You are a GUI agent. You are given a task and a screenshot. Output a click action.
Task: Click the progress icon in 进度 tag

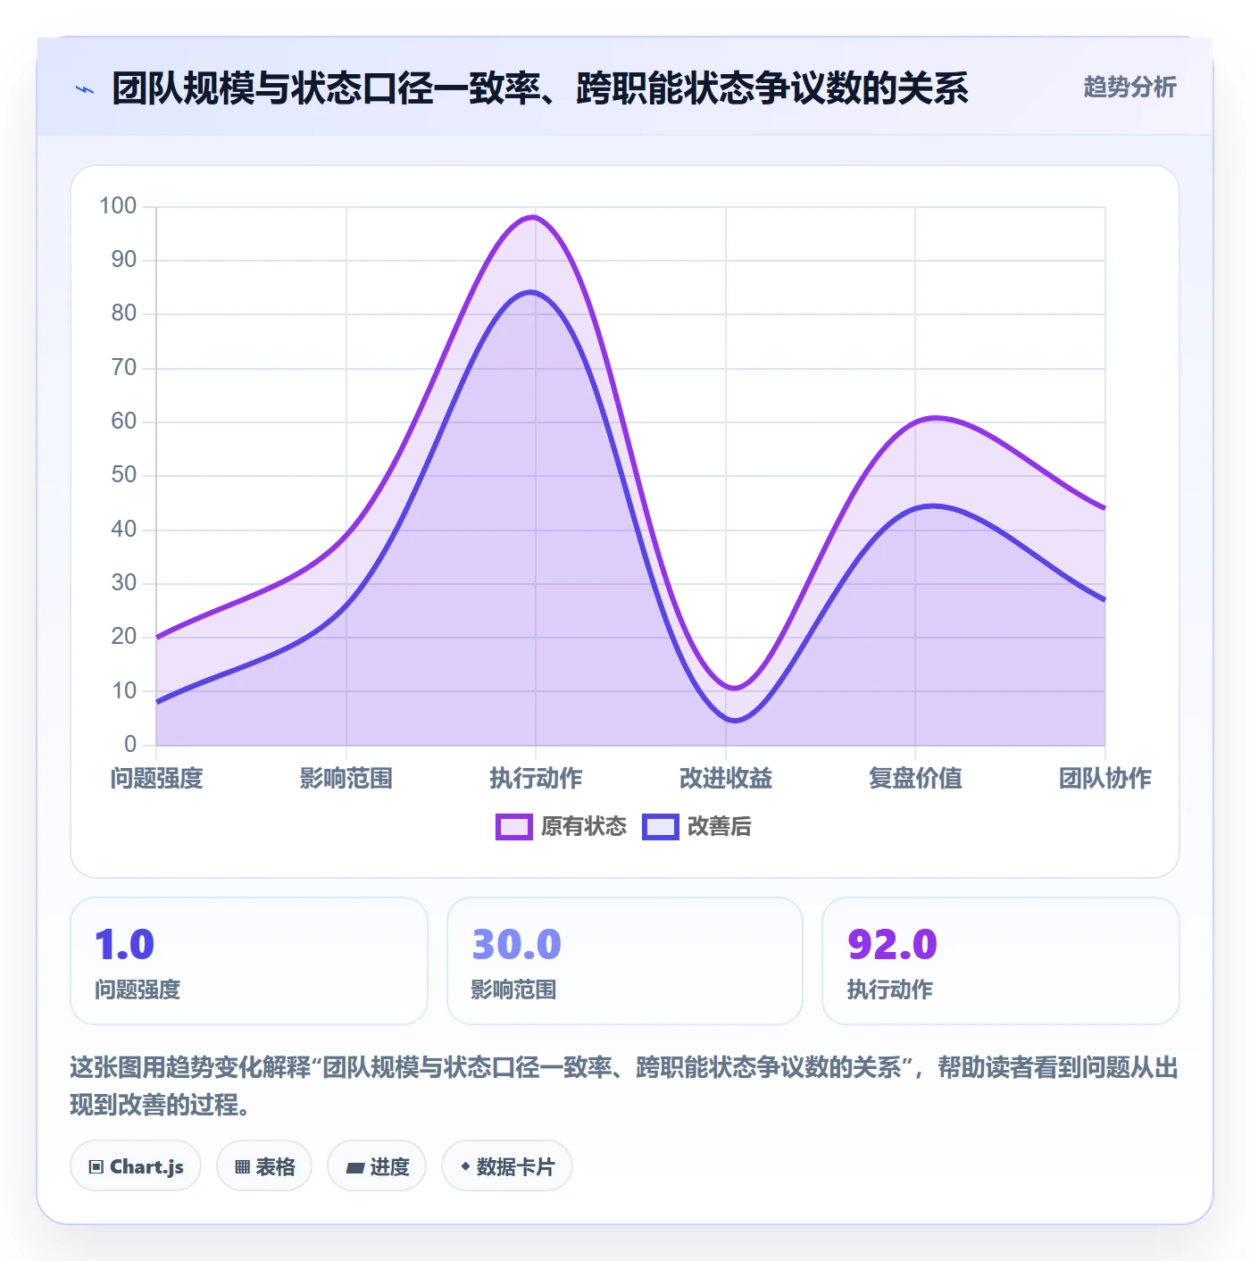(354, 1167)
